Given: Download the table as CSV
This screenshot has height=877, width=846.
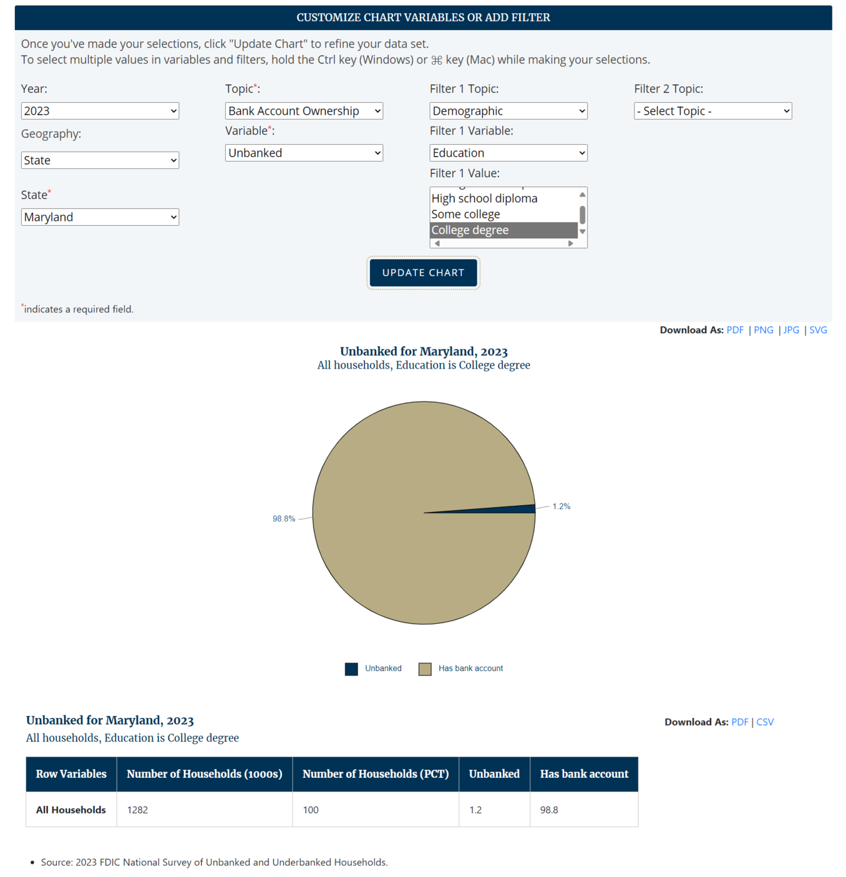Looking at the screenshot, I should (x=765, y=722).
